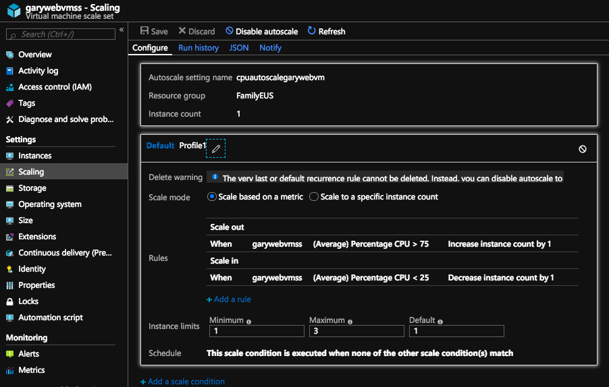The width and height of the screenshot is (609, 387).
Task: Click Discard in the toolbar
Action: 196,31
